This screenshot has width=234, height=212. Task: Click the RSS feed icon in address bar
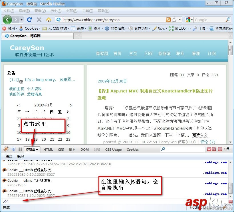[x=168, y=20]
